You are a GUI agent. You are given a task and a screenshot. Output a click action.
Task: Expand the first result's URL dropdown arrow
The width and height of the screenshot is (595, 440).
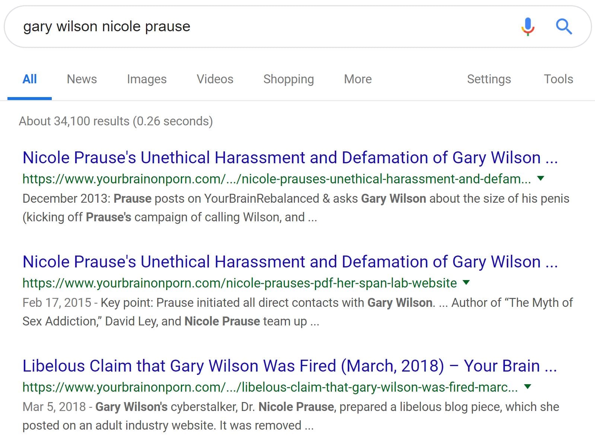coord(541,179)
